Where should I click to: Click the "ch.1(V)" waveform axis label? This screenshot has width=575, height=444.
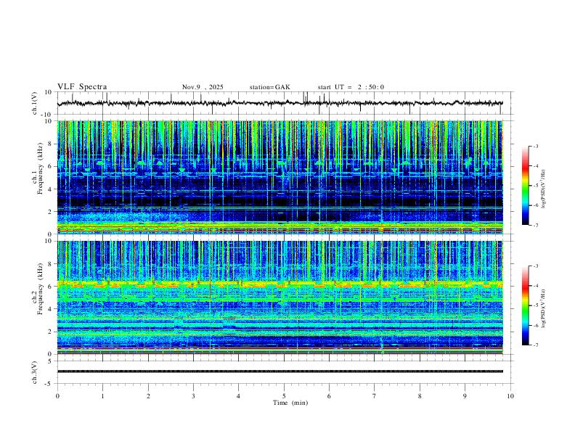click(35, 103)
